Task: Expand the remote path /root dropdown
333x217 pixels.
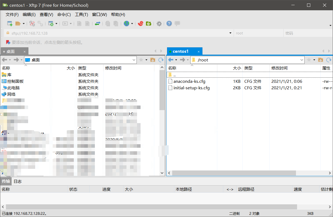Action: coord(301,60)
